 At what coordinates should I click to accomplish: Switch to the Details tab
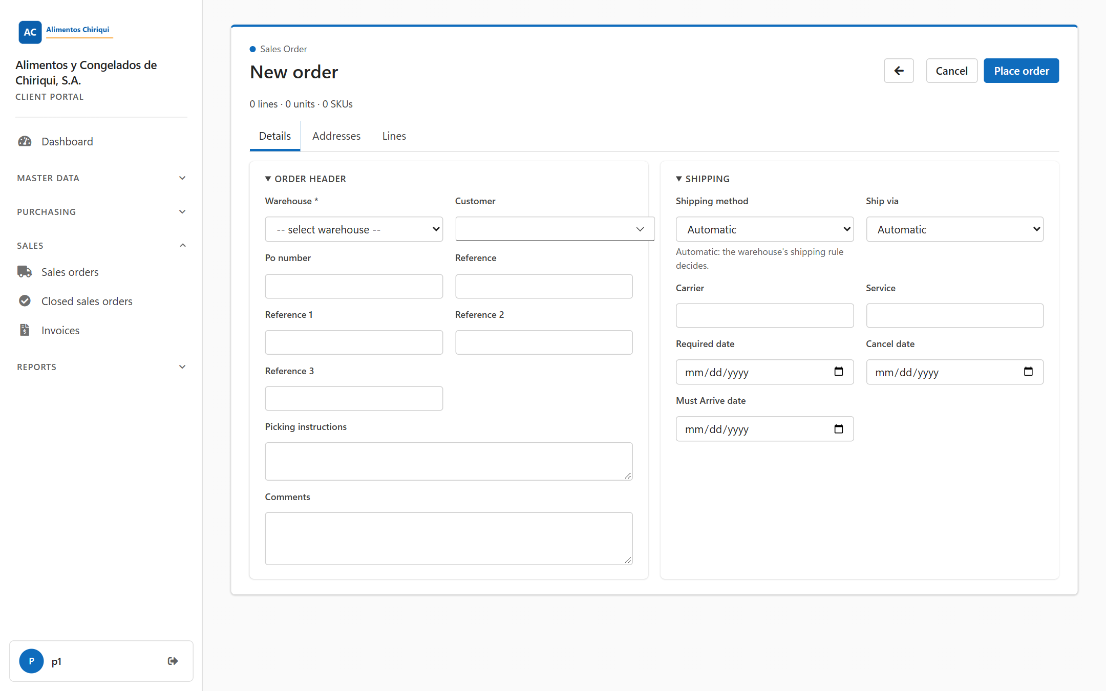tap(274, 136)
